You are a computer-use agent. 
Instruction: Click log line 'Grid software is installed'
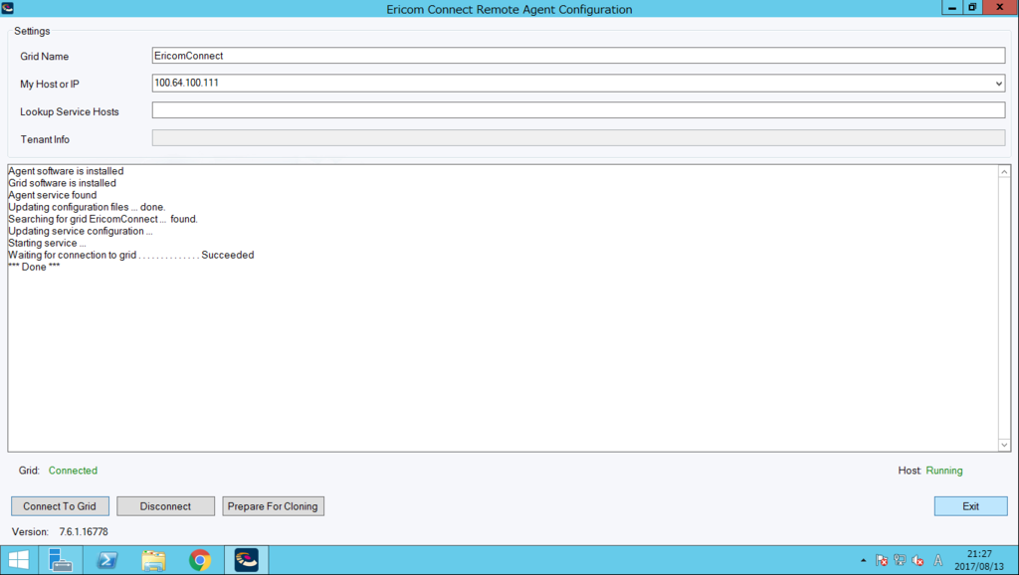tap(62, 183)
